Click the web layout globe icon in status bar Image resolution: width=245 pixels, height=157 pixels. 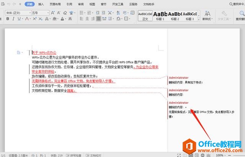(203, 155)
